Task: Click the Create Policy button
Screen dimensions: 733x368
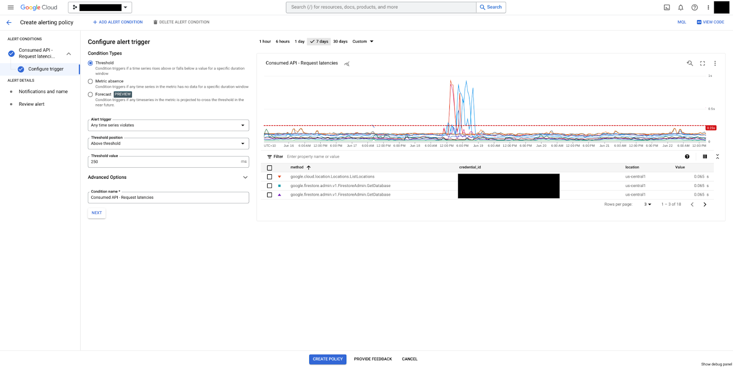Action: (x=328, y=359)
